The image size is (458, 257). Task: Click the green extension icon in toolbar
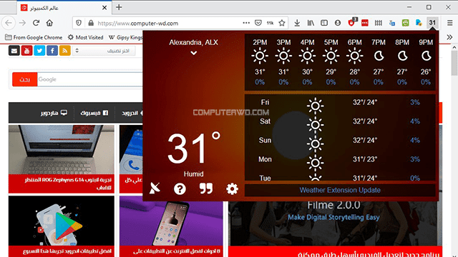click(x=406, y=23)
